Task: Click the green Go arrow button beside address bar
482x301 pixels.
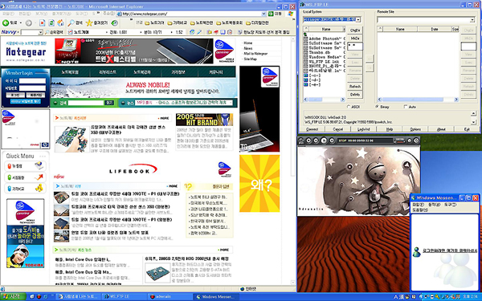Action: [271, 14]
